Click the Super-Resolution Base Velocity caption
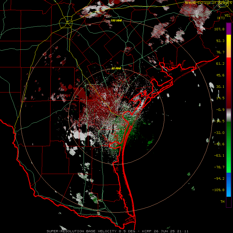 (x=118, y=231)
